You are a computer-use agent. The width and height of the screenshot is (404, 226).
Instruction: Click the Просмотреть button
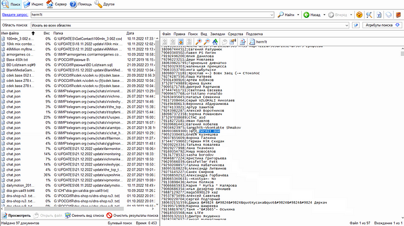click(x=17, y=216)
